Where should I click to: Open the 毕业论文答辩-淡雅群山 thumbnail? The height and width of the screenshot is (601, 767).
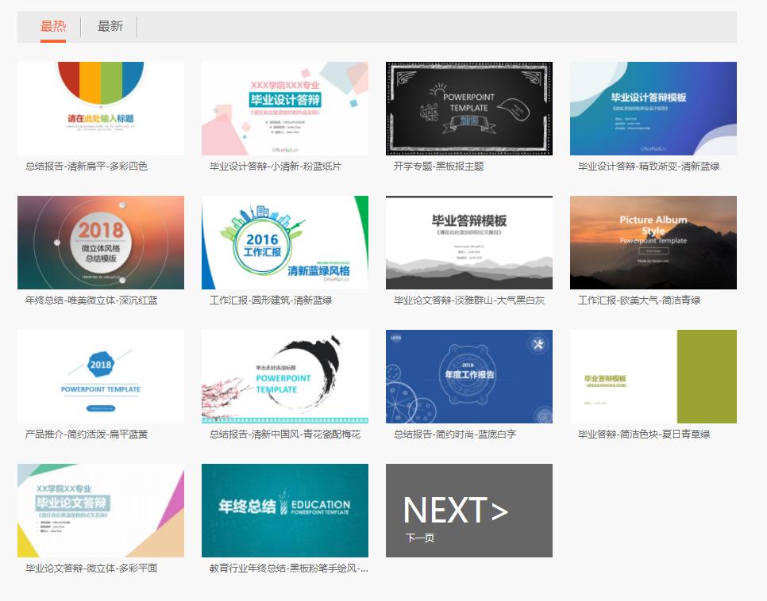coord(469,243)
